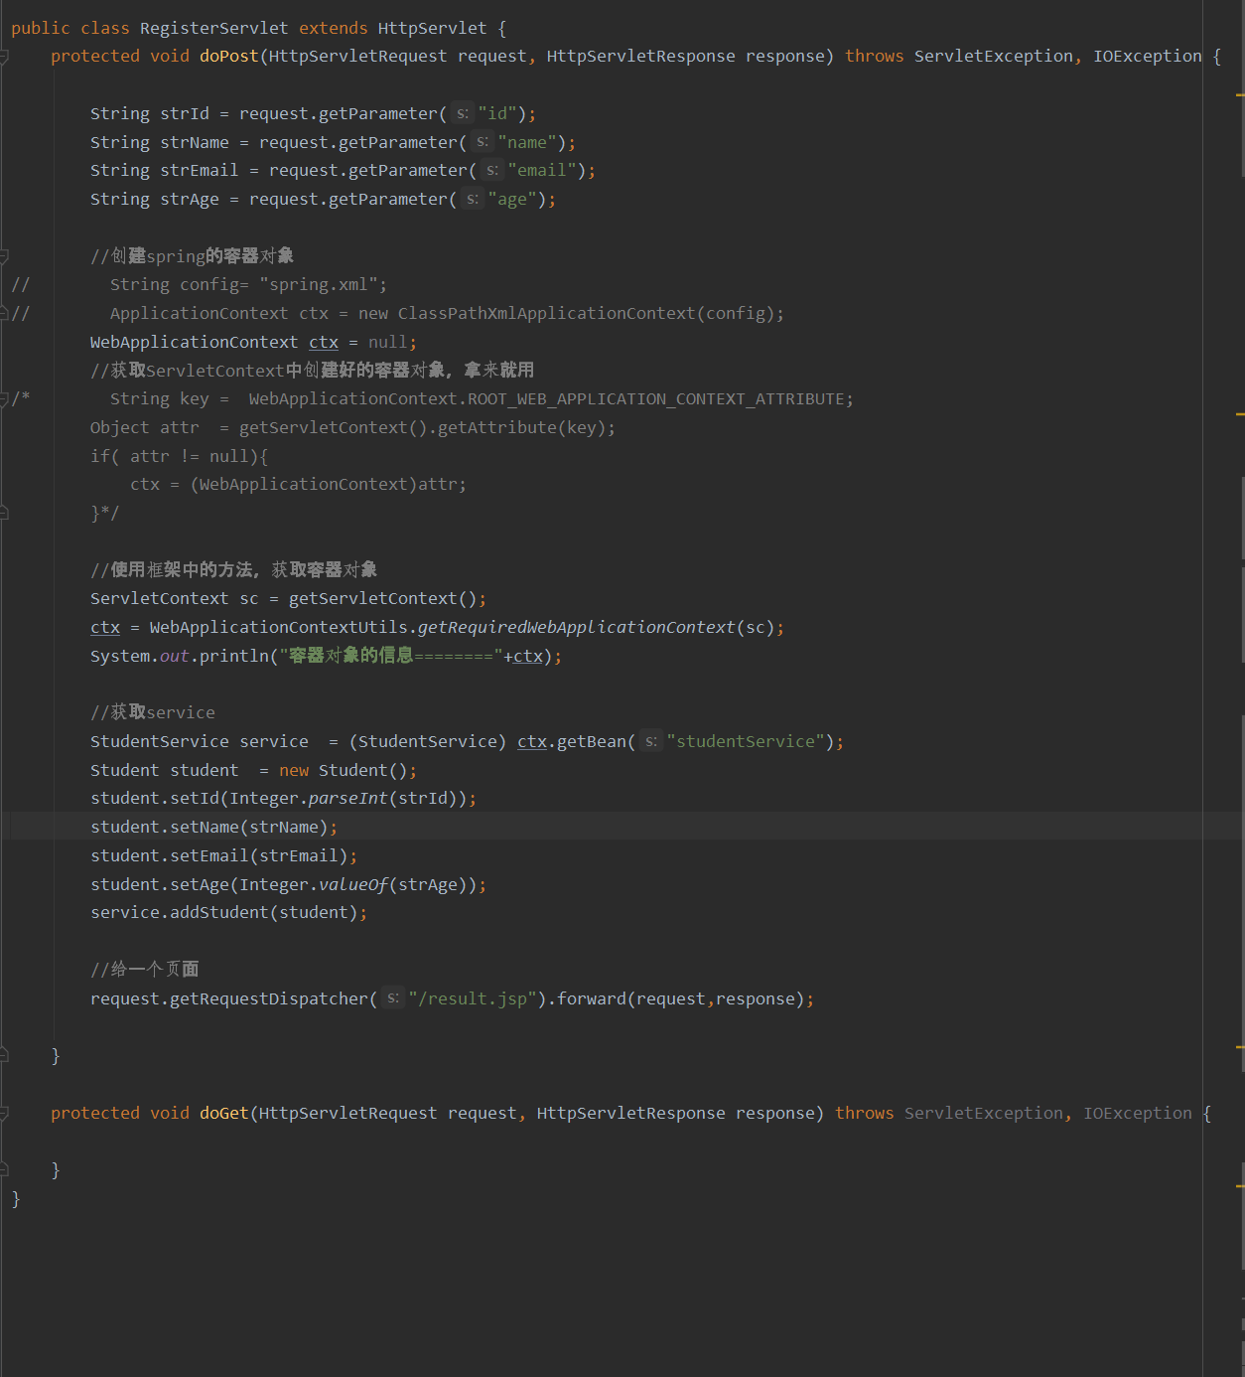Click getAttribute(key) in the commented block
1245x1377 pixels.
[x=521, y=428]
